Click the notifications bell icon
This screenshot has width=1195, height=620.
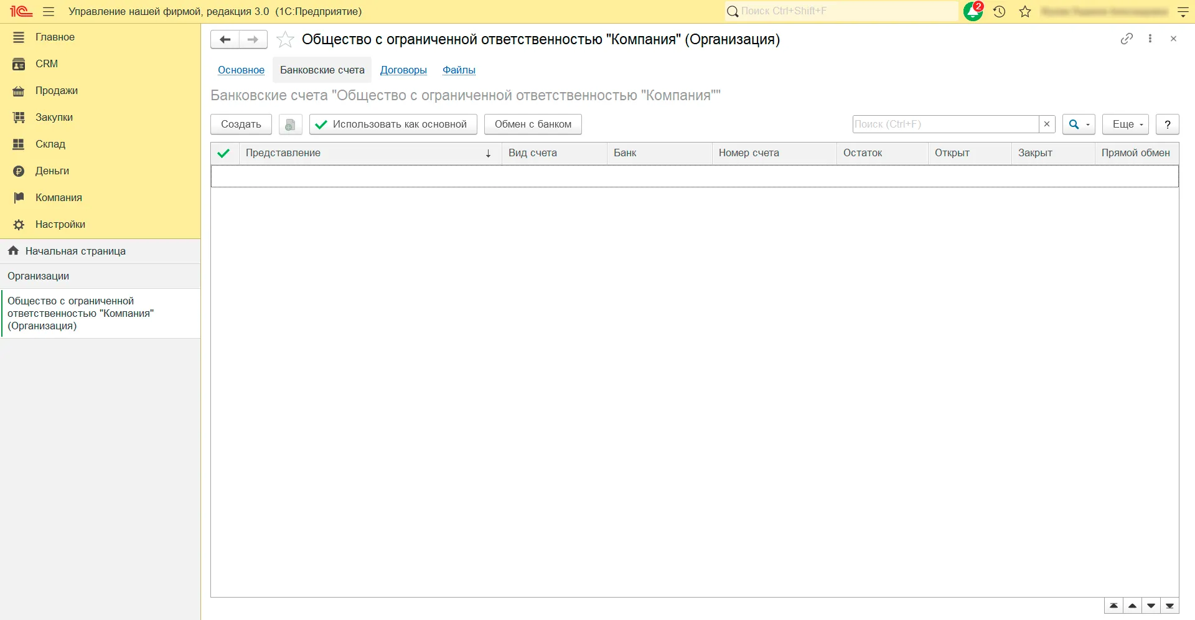972,11
